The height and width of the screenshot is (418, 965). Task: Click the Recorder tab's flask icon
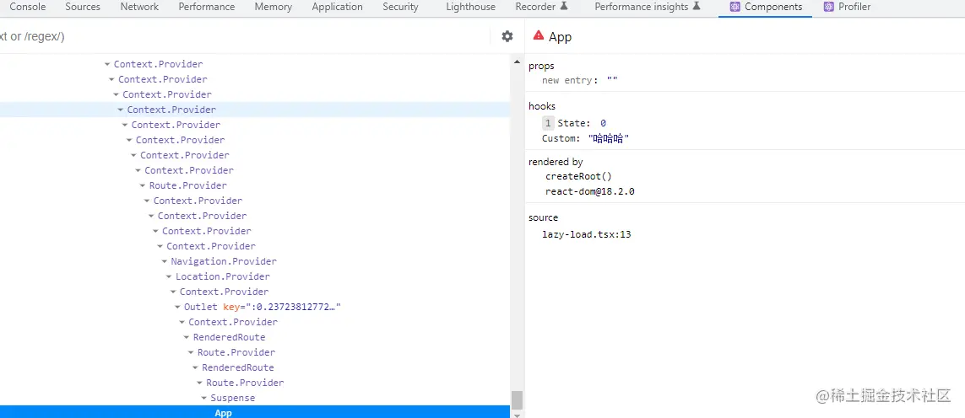tap(564, 7)
